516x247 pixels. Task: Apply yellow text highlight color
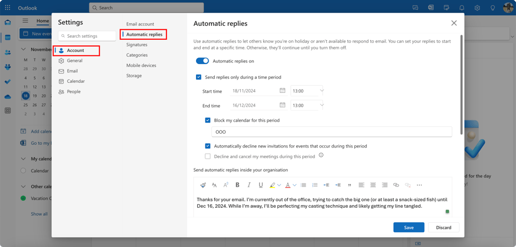click(x=273, y=185)
